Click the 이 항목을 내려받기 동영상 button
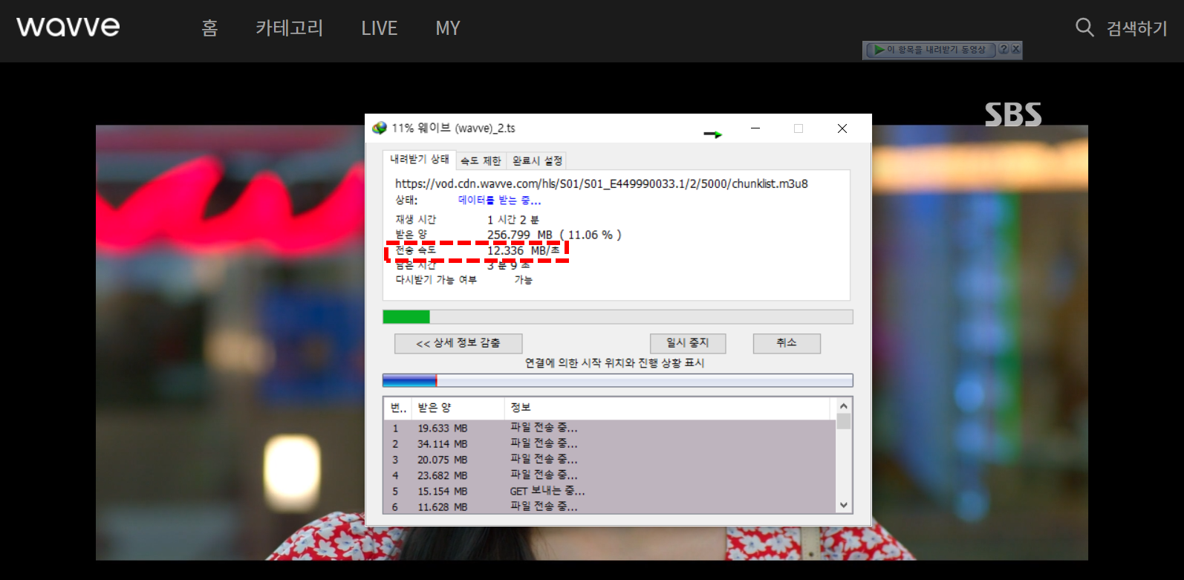This screenshot has width=1184, height=580. click(x=930, y=50)
